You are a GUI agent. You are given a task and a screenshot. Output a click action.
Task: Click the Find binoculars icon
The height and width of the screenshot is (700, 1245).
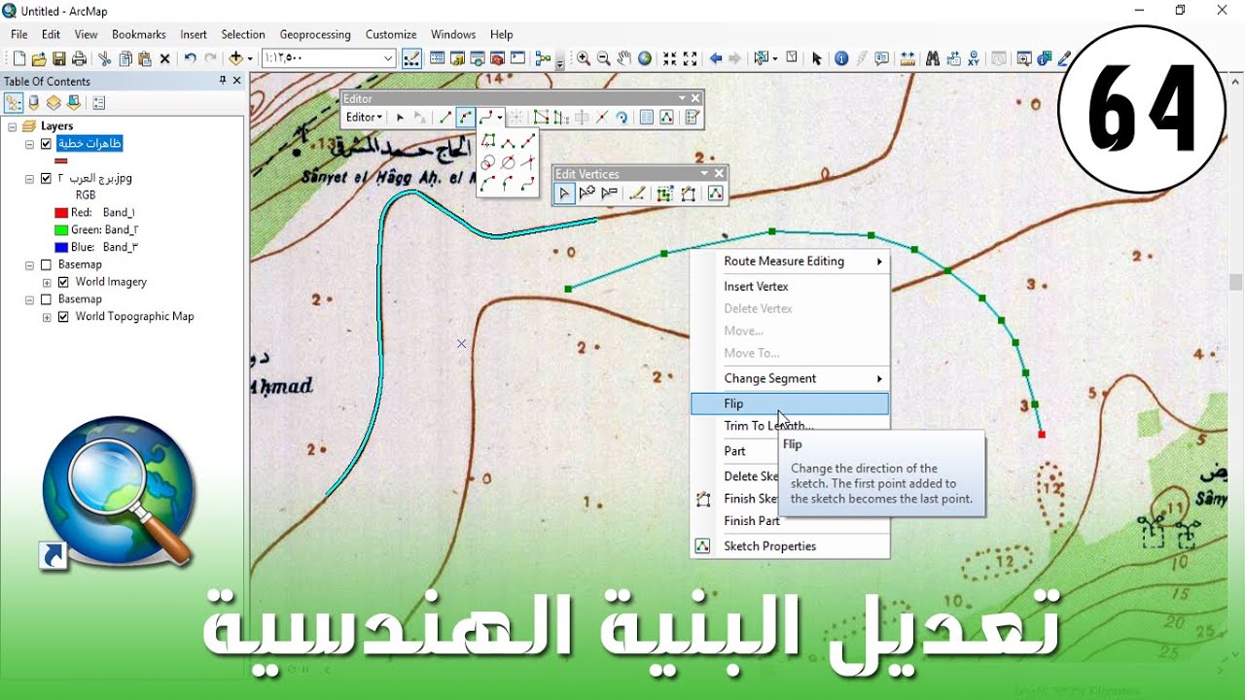tap(932, 58)
